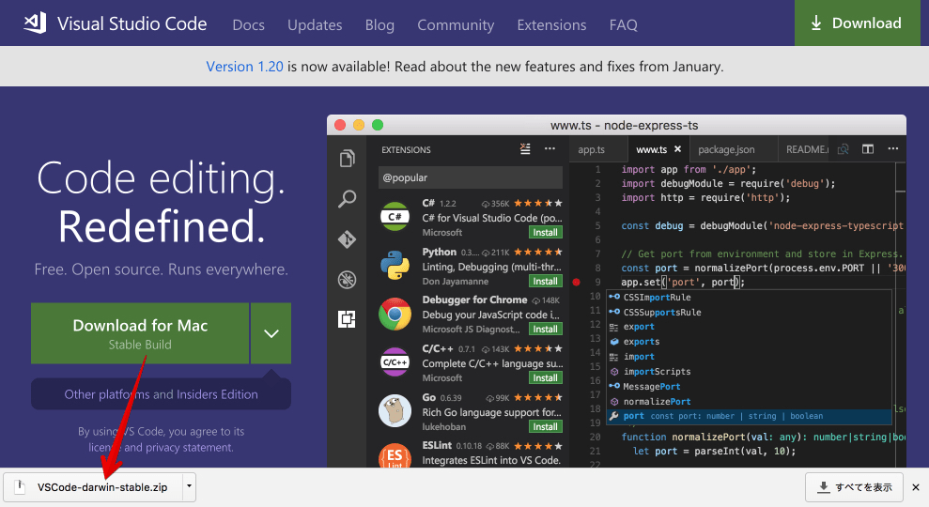Image resolution: width=929 pixels, height=507 pixels.
Task: Switch to the package.json tab
Action: click(726, 150)
